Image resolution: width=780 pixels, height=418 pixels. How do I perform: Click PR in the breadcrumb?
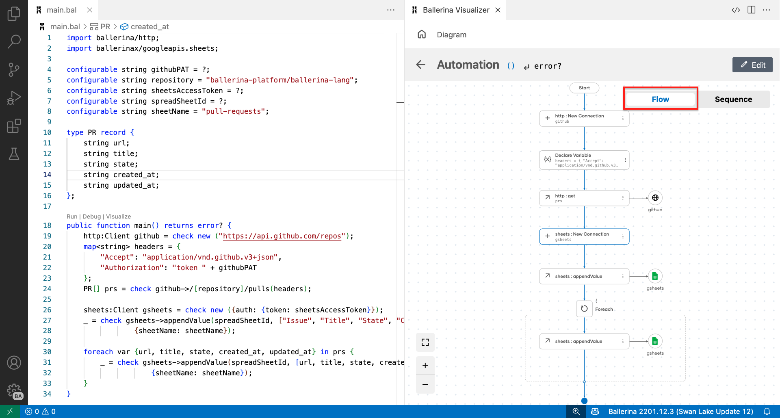pos(105,26)
